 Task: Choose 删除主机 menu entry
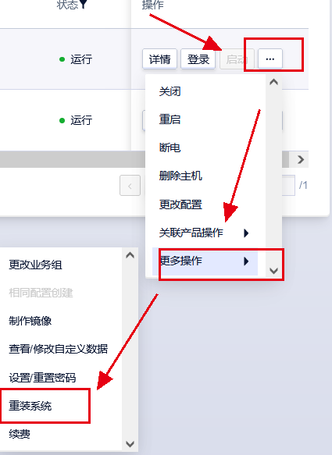click(180, 176)
